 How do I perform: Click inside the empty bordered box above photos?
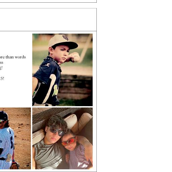pos(48,19)
